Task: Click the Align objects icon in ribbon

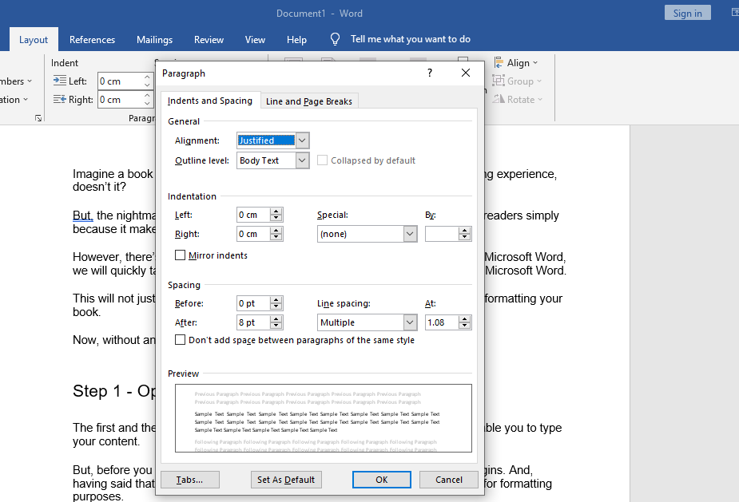Action: pyautogui.click(x=499, y=63)
